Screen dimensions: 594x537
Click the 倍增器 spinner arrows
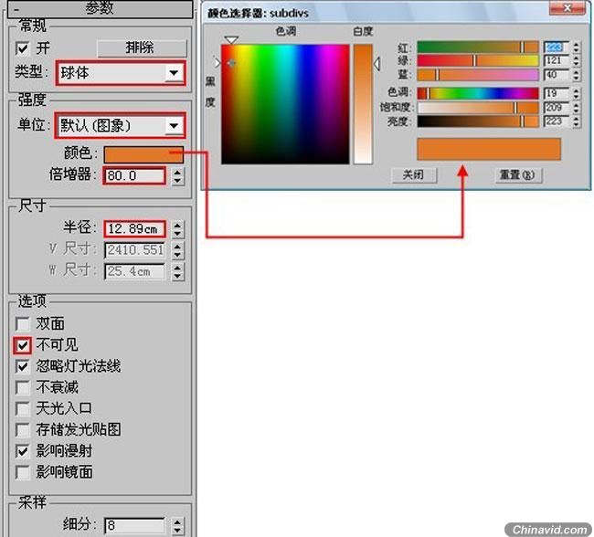177,176
